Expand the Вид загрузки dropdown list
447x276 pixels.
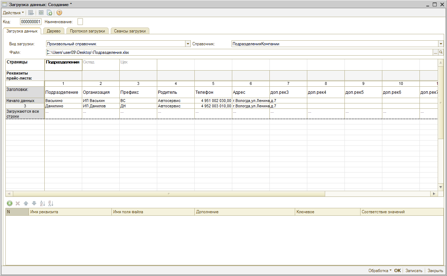pyautogui.click(x=188, y=44)
